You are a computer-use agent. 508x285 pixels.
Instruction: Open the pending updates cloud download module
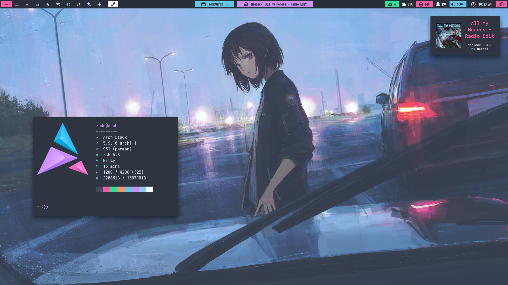tap(392, 4)
